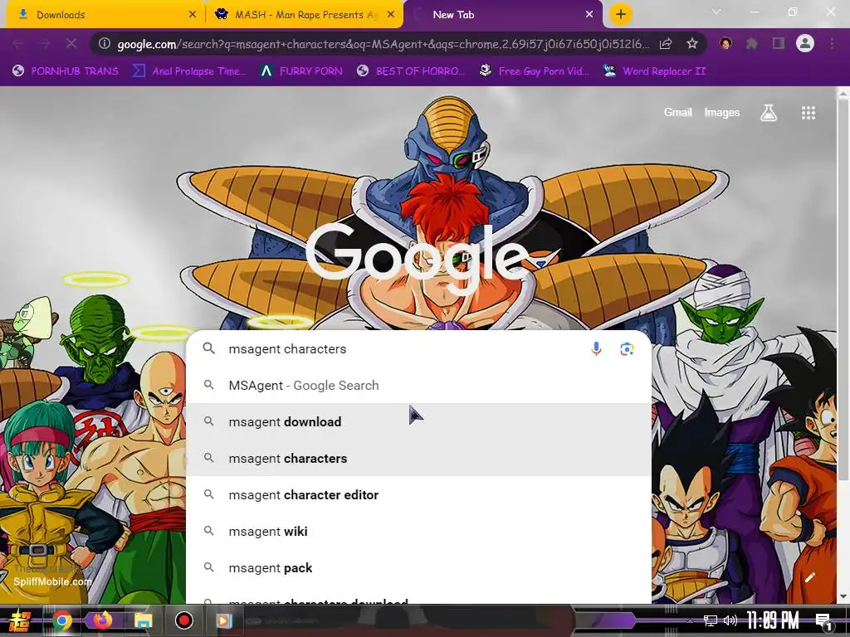
Task: Close the Downloads tab
Action: tap(193, 15)
